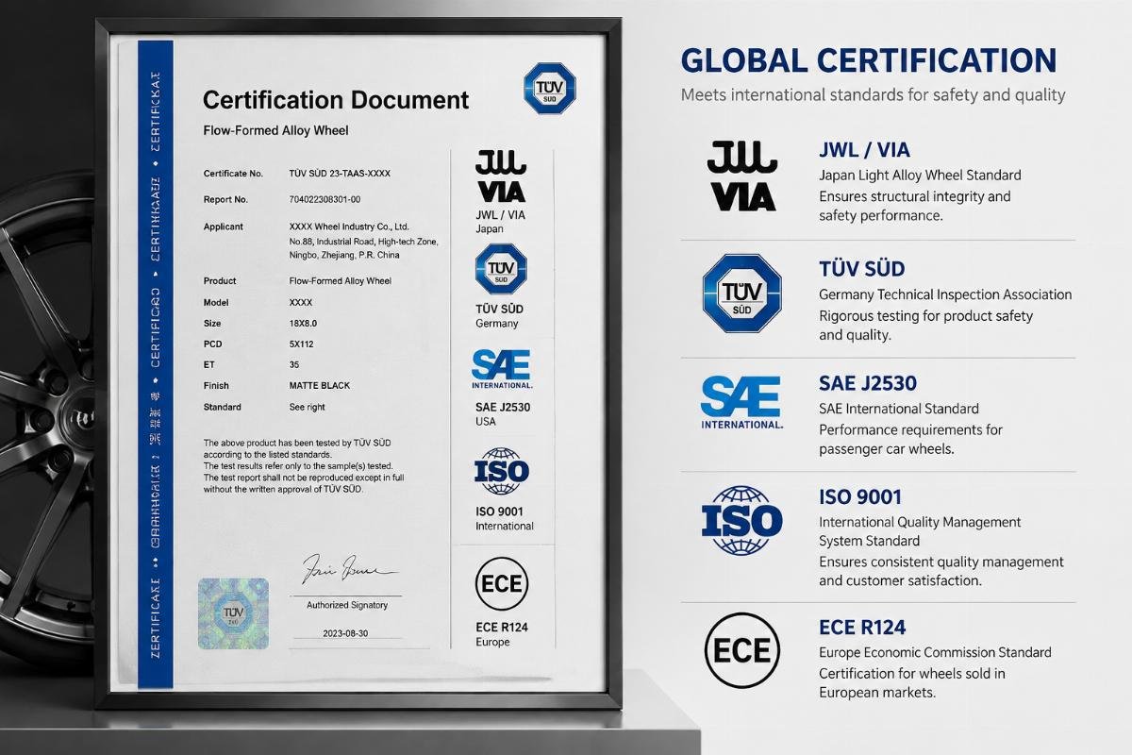Click the blue 'ECE R124' heading on the right
This screenshot has height=755, width=1132.
(x=862, y=628)
